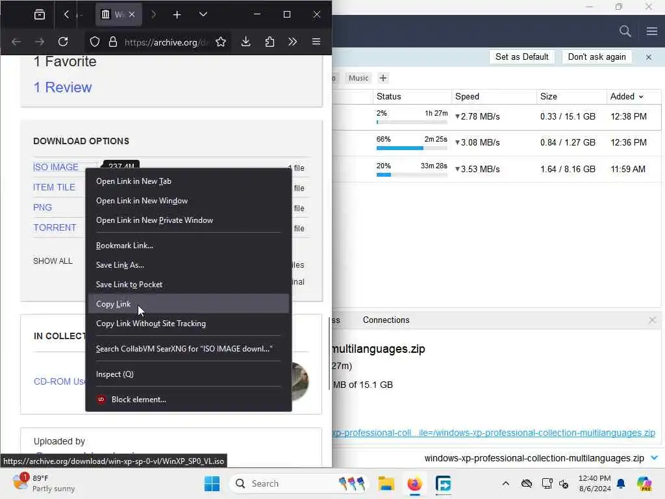Choose Open Link in New Tab
Image resolution: width=665 pixels, height=499 pixels.
point(188,181)
